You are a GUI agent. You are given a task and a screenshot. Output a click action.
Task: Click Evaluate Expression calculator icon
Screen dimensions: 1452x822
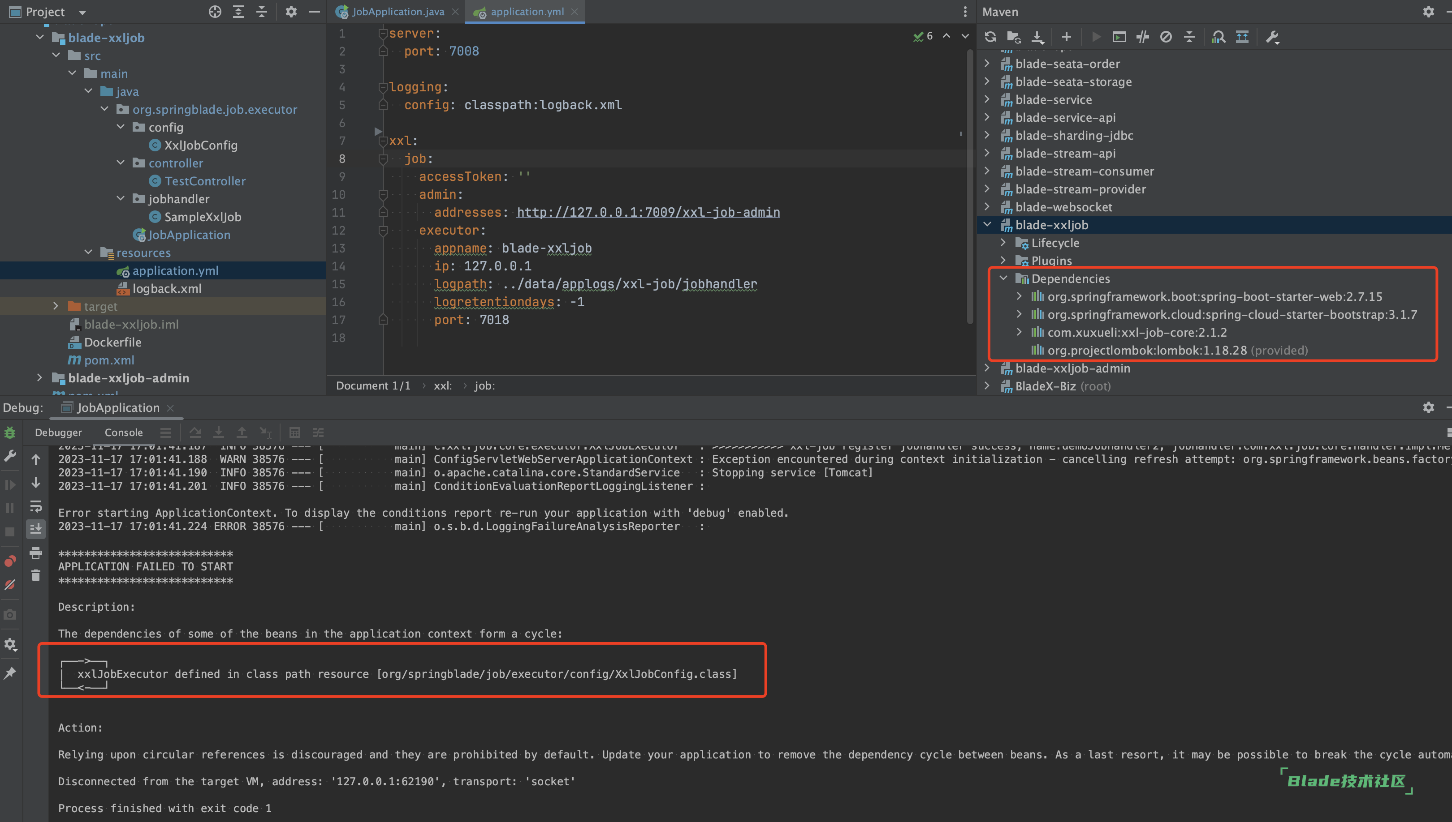tap(294, 432)
